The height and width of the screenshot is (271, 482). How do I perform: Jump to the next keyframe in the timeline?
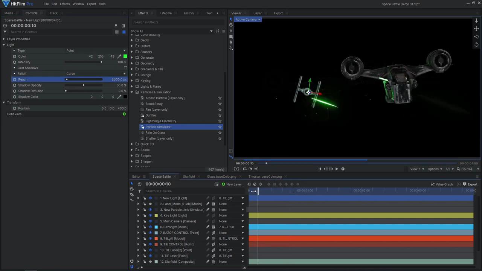click(261, 184)
